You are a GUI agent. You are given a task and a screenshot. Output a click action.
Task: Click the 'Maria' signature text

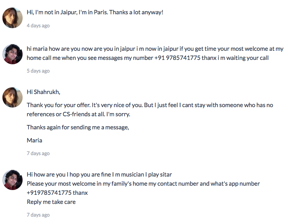35,140
